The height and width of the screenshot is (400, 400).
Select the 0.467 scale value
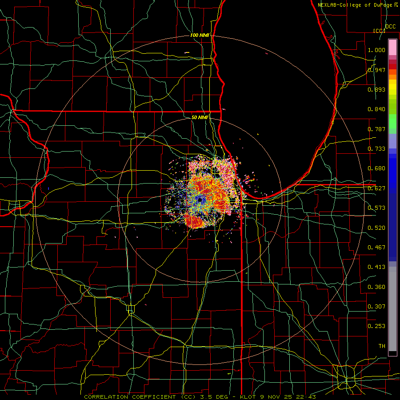coord(376,248)
